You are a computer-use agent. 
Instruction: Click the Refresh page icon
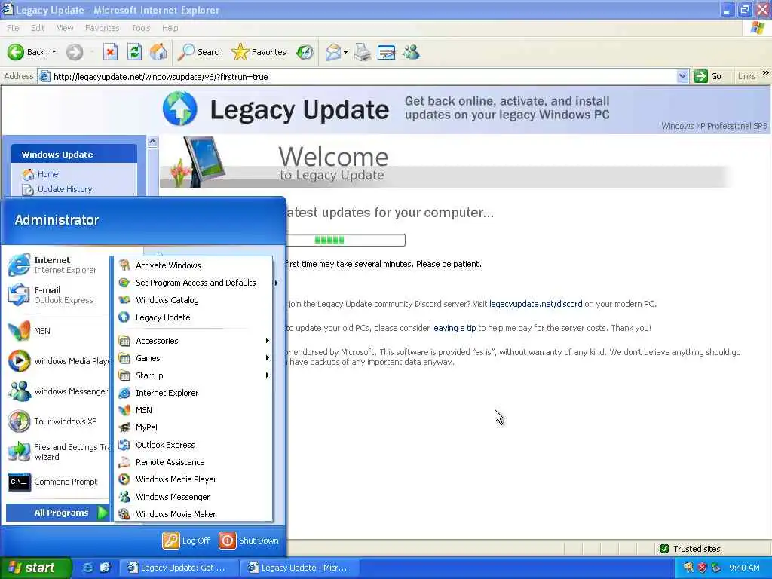(134, 52)
